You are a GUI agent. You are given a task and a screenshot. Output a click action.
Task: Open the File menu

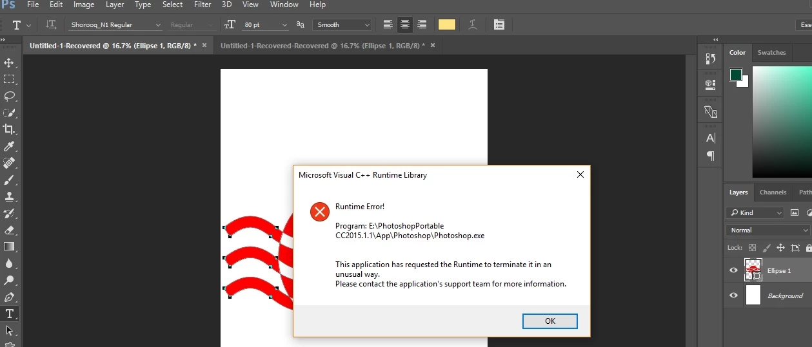point(33,5)
